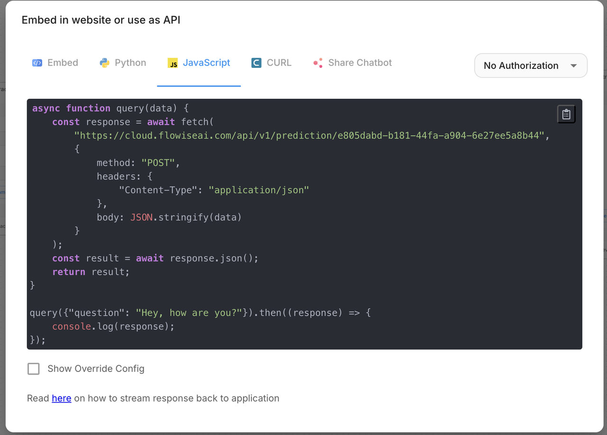Click the "Hey, how are you?" string

(x=190, y=312)
